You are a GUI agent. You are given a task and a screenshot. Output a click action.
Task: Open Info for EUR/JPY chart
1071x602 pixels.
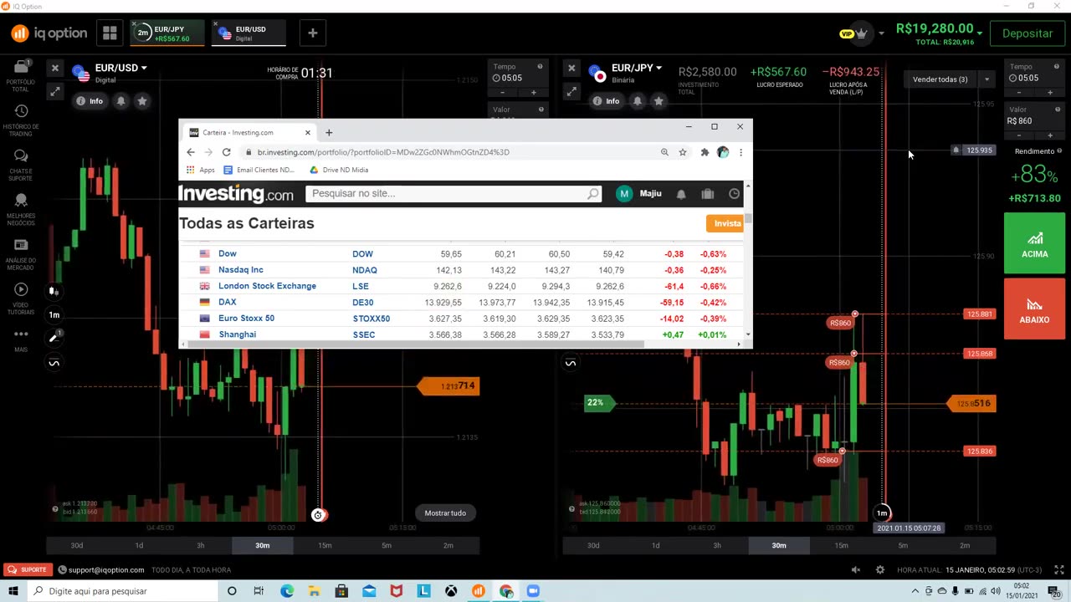pyautogui.click(x=606, y=101)
